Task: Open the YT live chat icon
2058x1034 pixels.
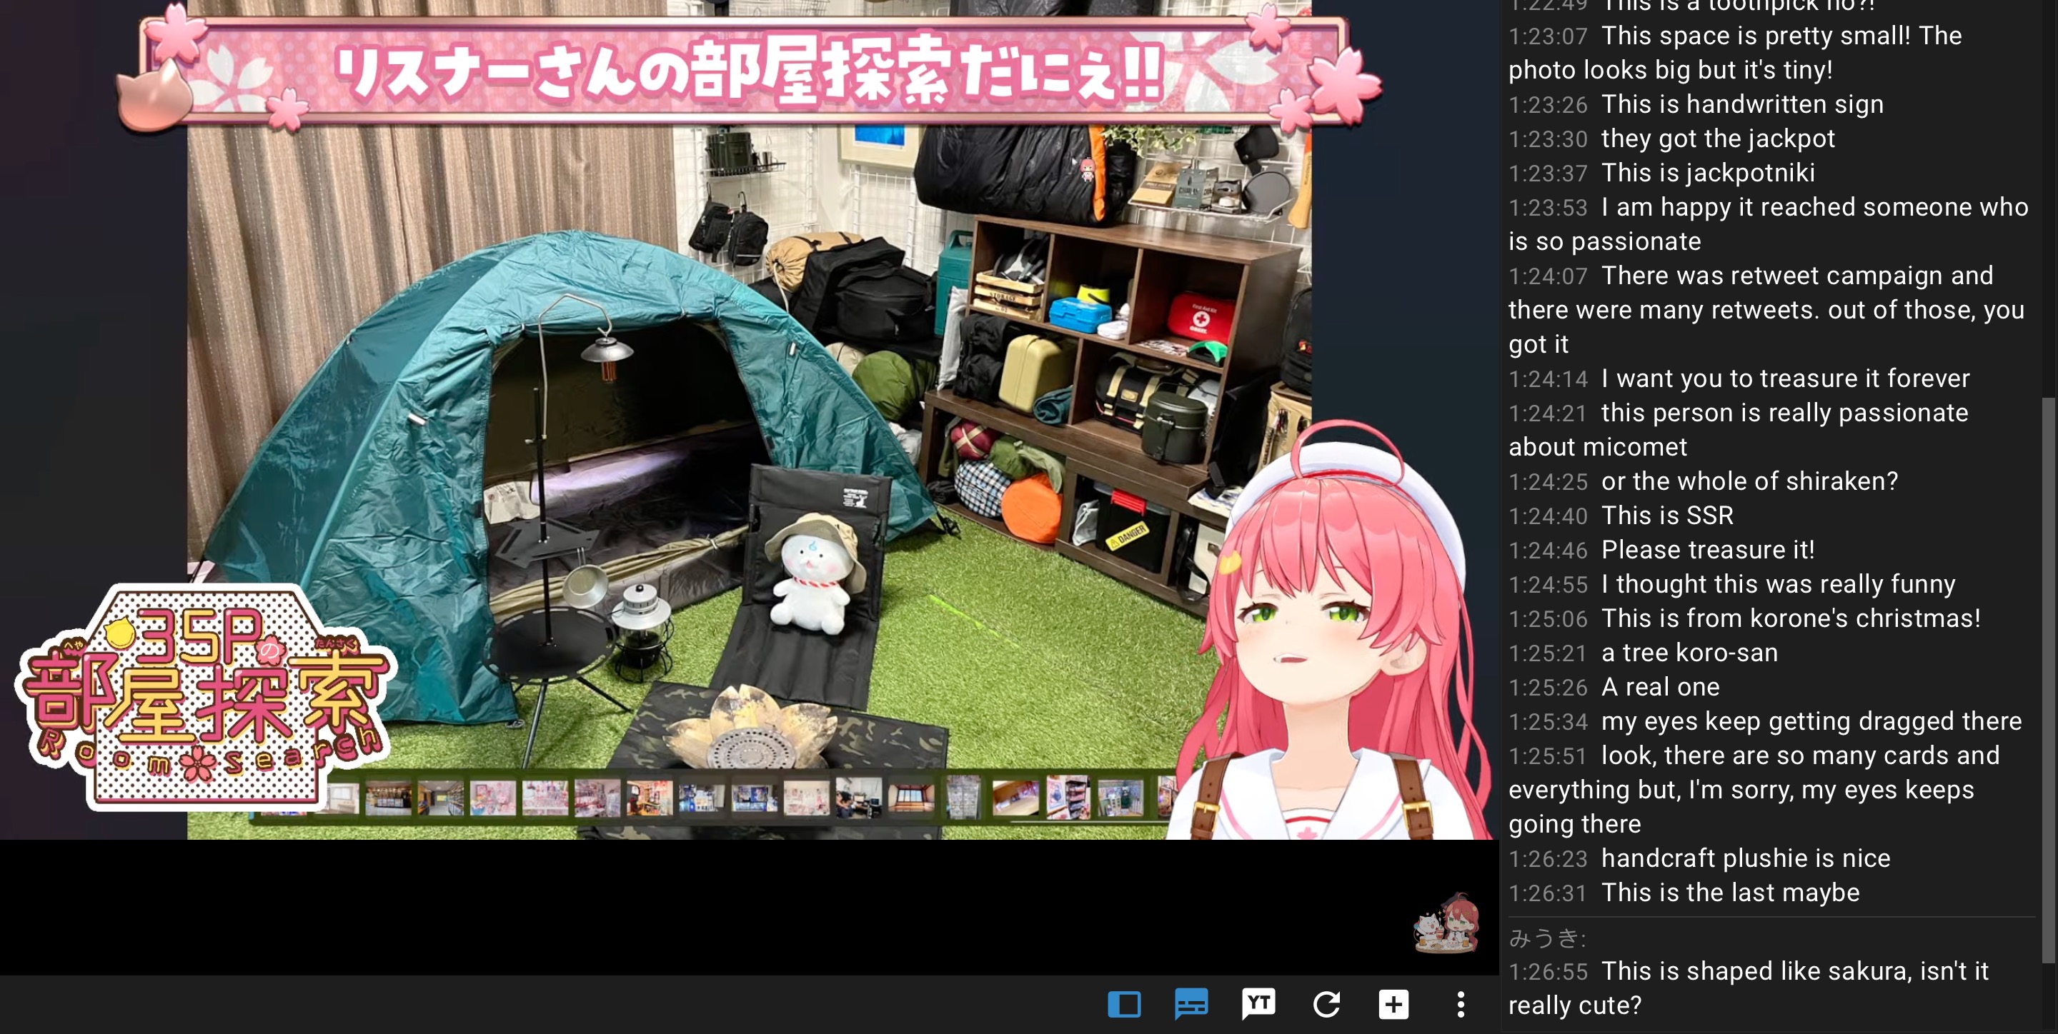Action: pos(1258,1004)
